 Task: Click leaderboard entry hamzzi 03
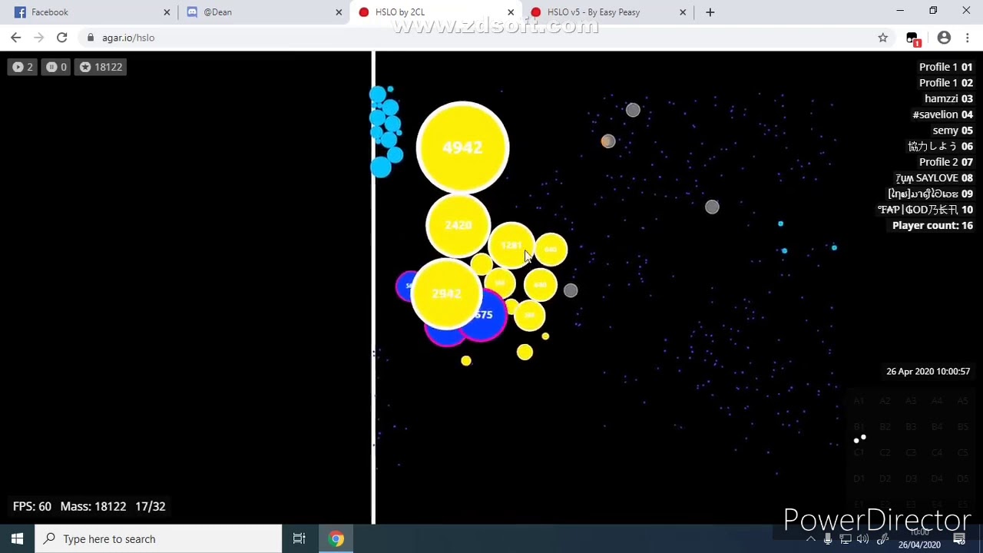[x=948, y=98]
